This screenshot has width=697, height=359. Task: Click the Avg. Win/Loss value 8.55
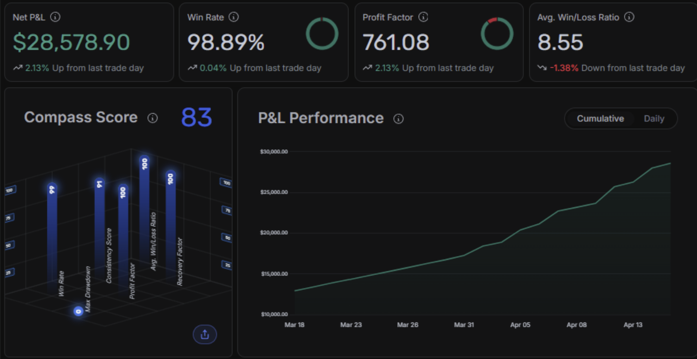560,42
